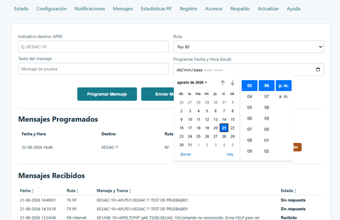Click the Destino column header
340x220 pixels.
tap(109, 134)
